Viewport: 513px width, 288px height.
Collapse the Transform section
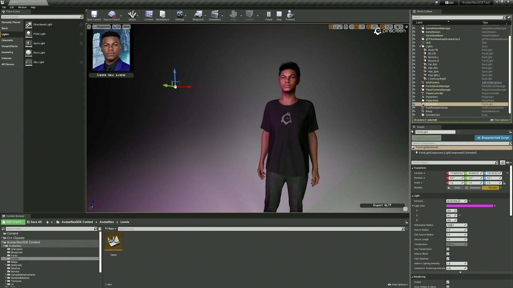click(x=412, y=168)
